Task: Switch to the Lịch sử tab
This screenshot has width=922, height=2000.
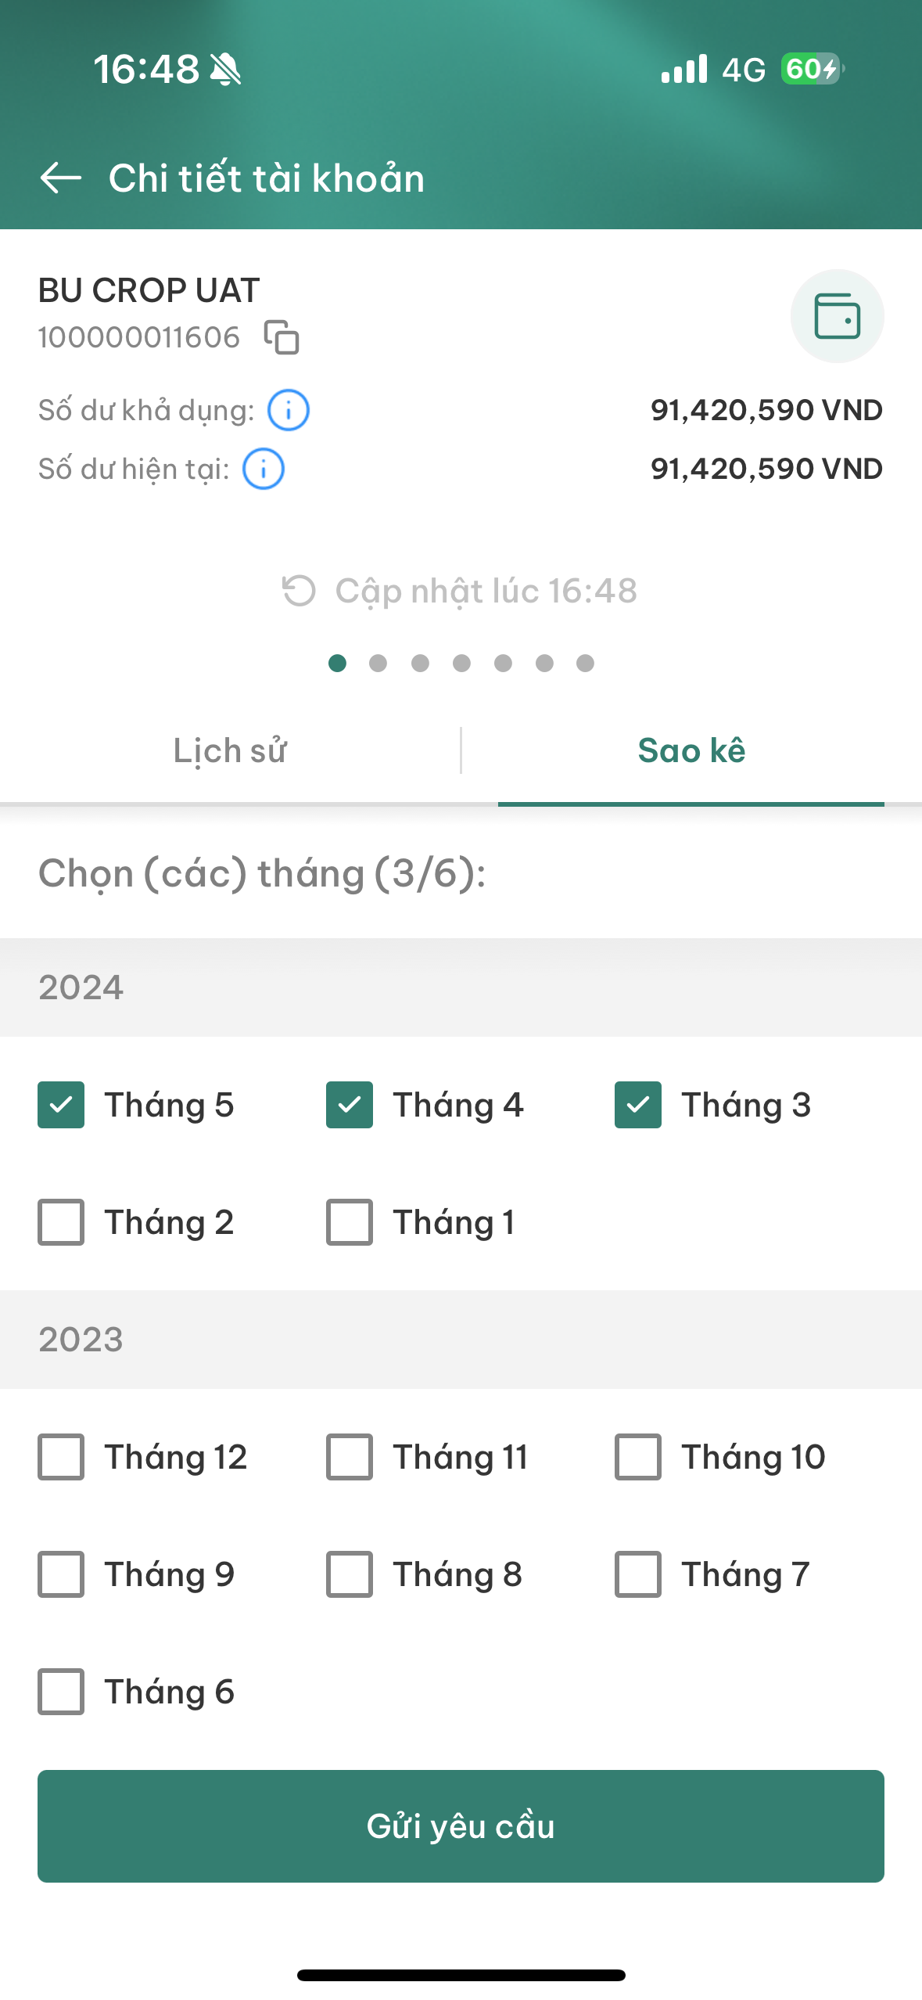Action: 230,751
